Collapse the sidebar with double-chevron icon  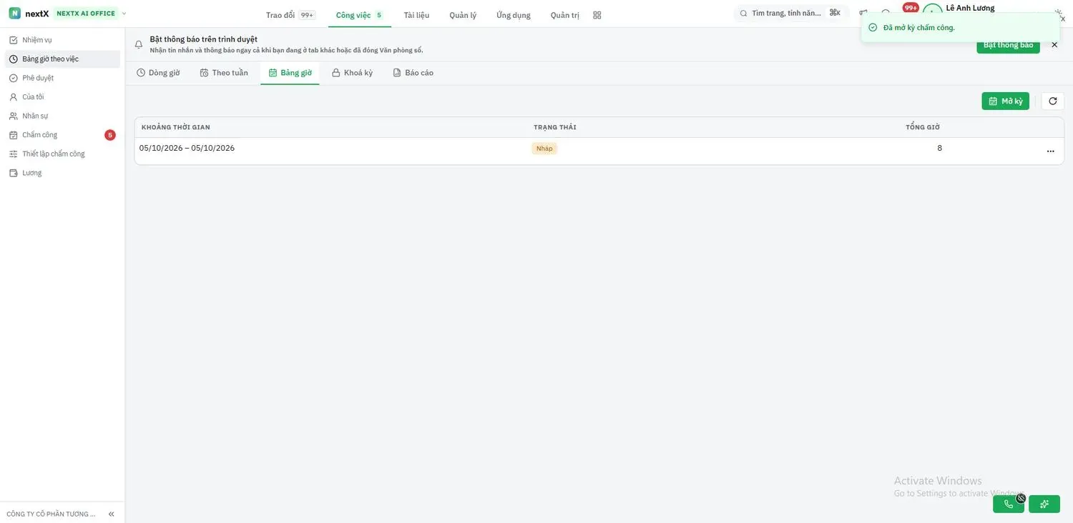[111, 514]
